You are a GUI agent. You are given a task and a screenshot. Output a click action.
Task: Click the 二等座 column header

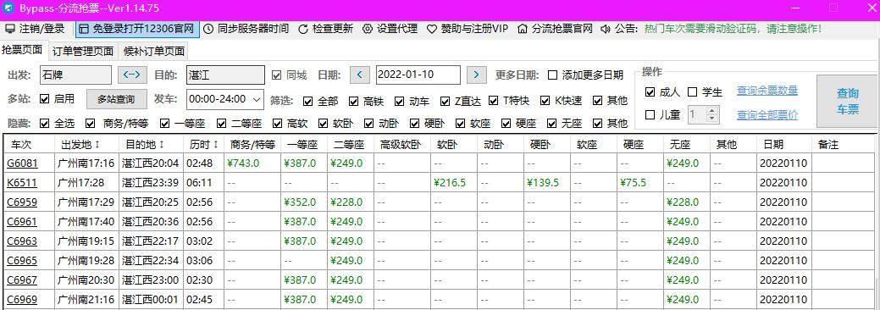tap(350, 145)
